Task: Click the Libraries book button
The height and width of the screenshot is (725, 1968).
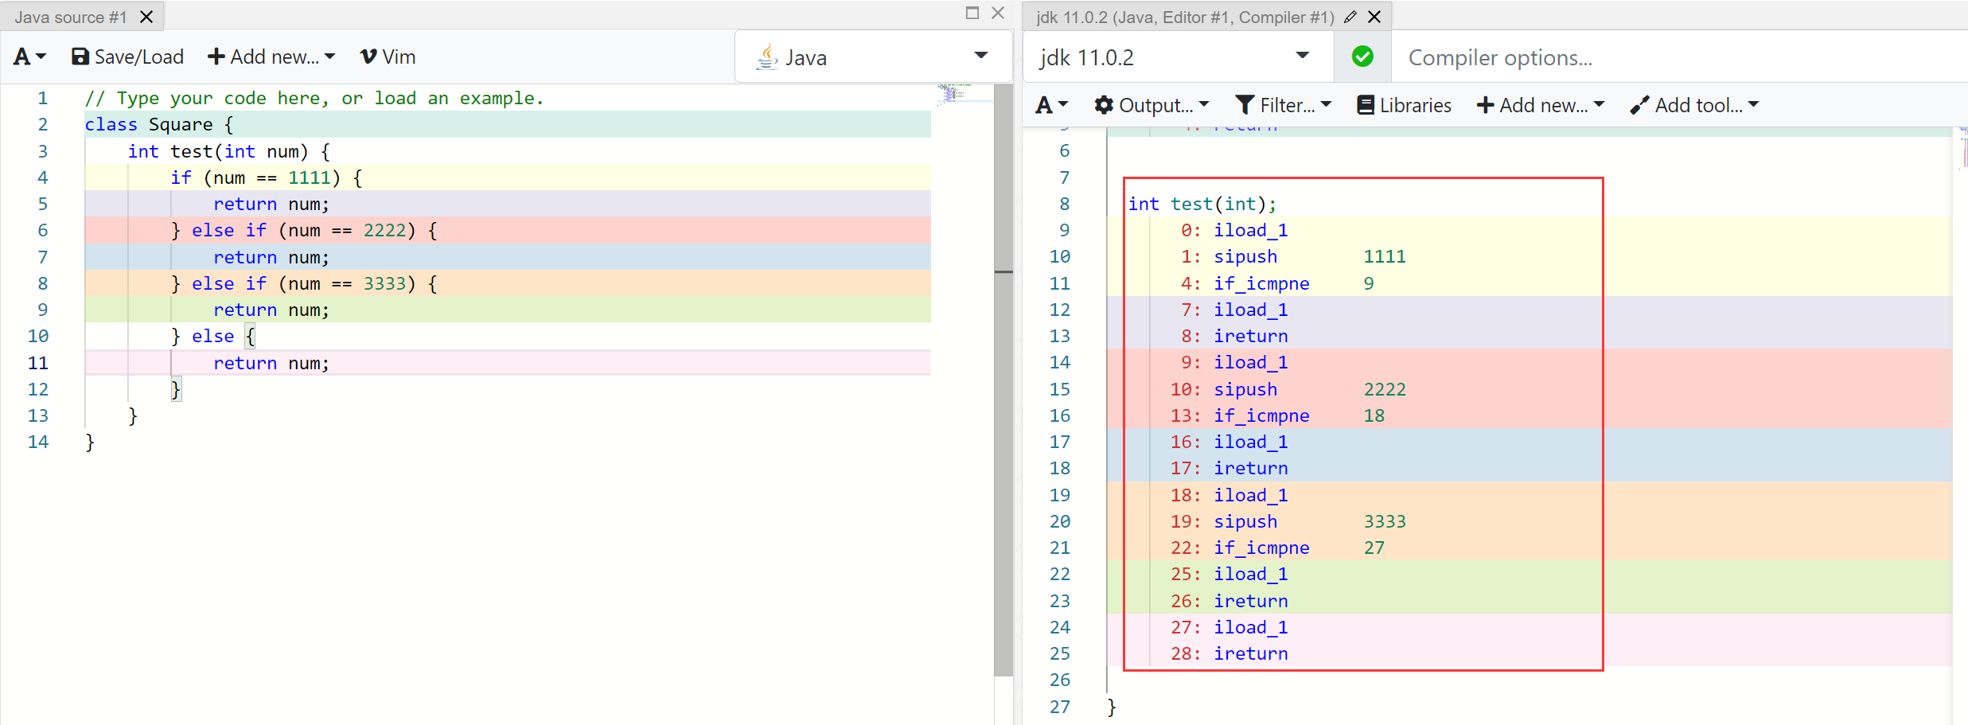Action: [x=1404, y=105]
